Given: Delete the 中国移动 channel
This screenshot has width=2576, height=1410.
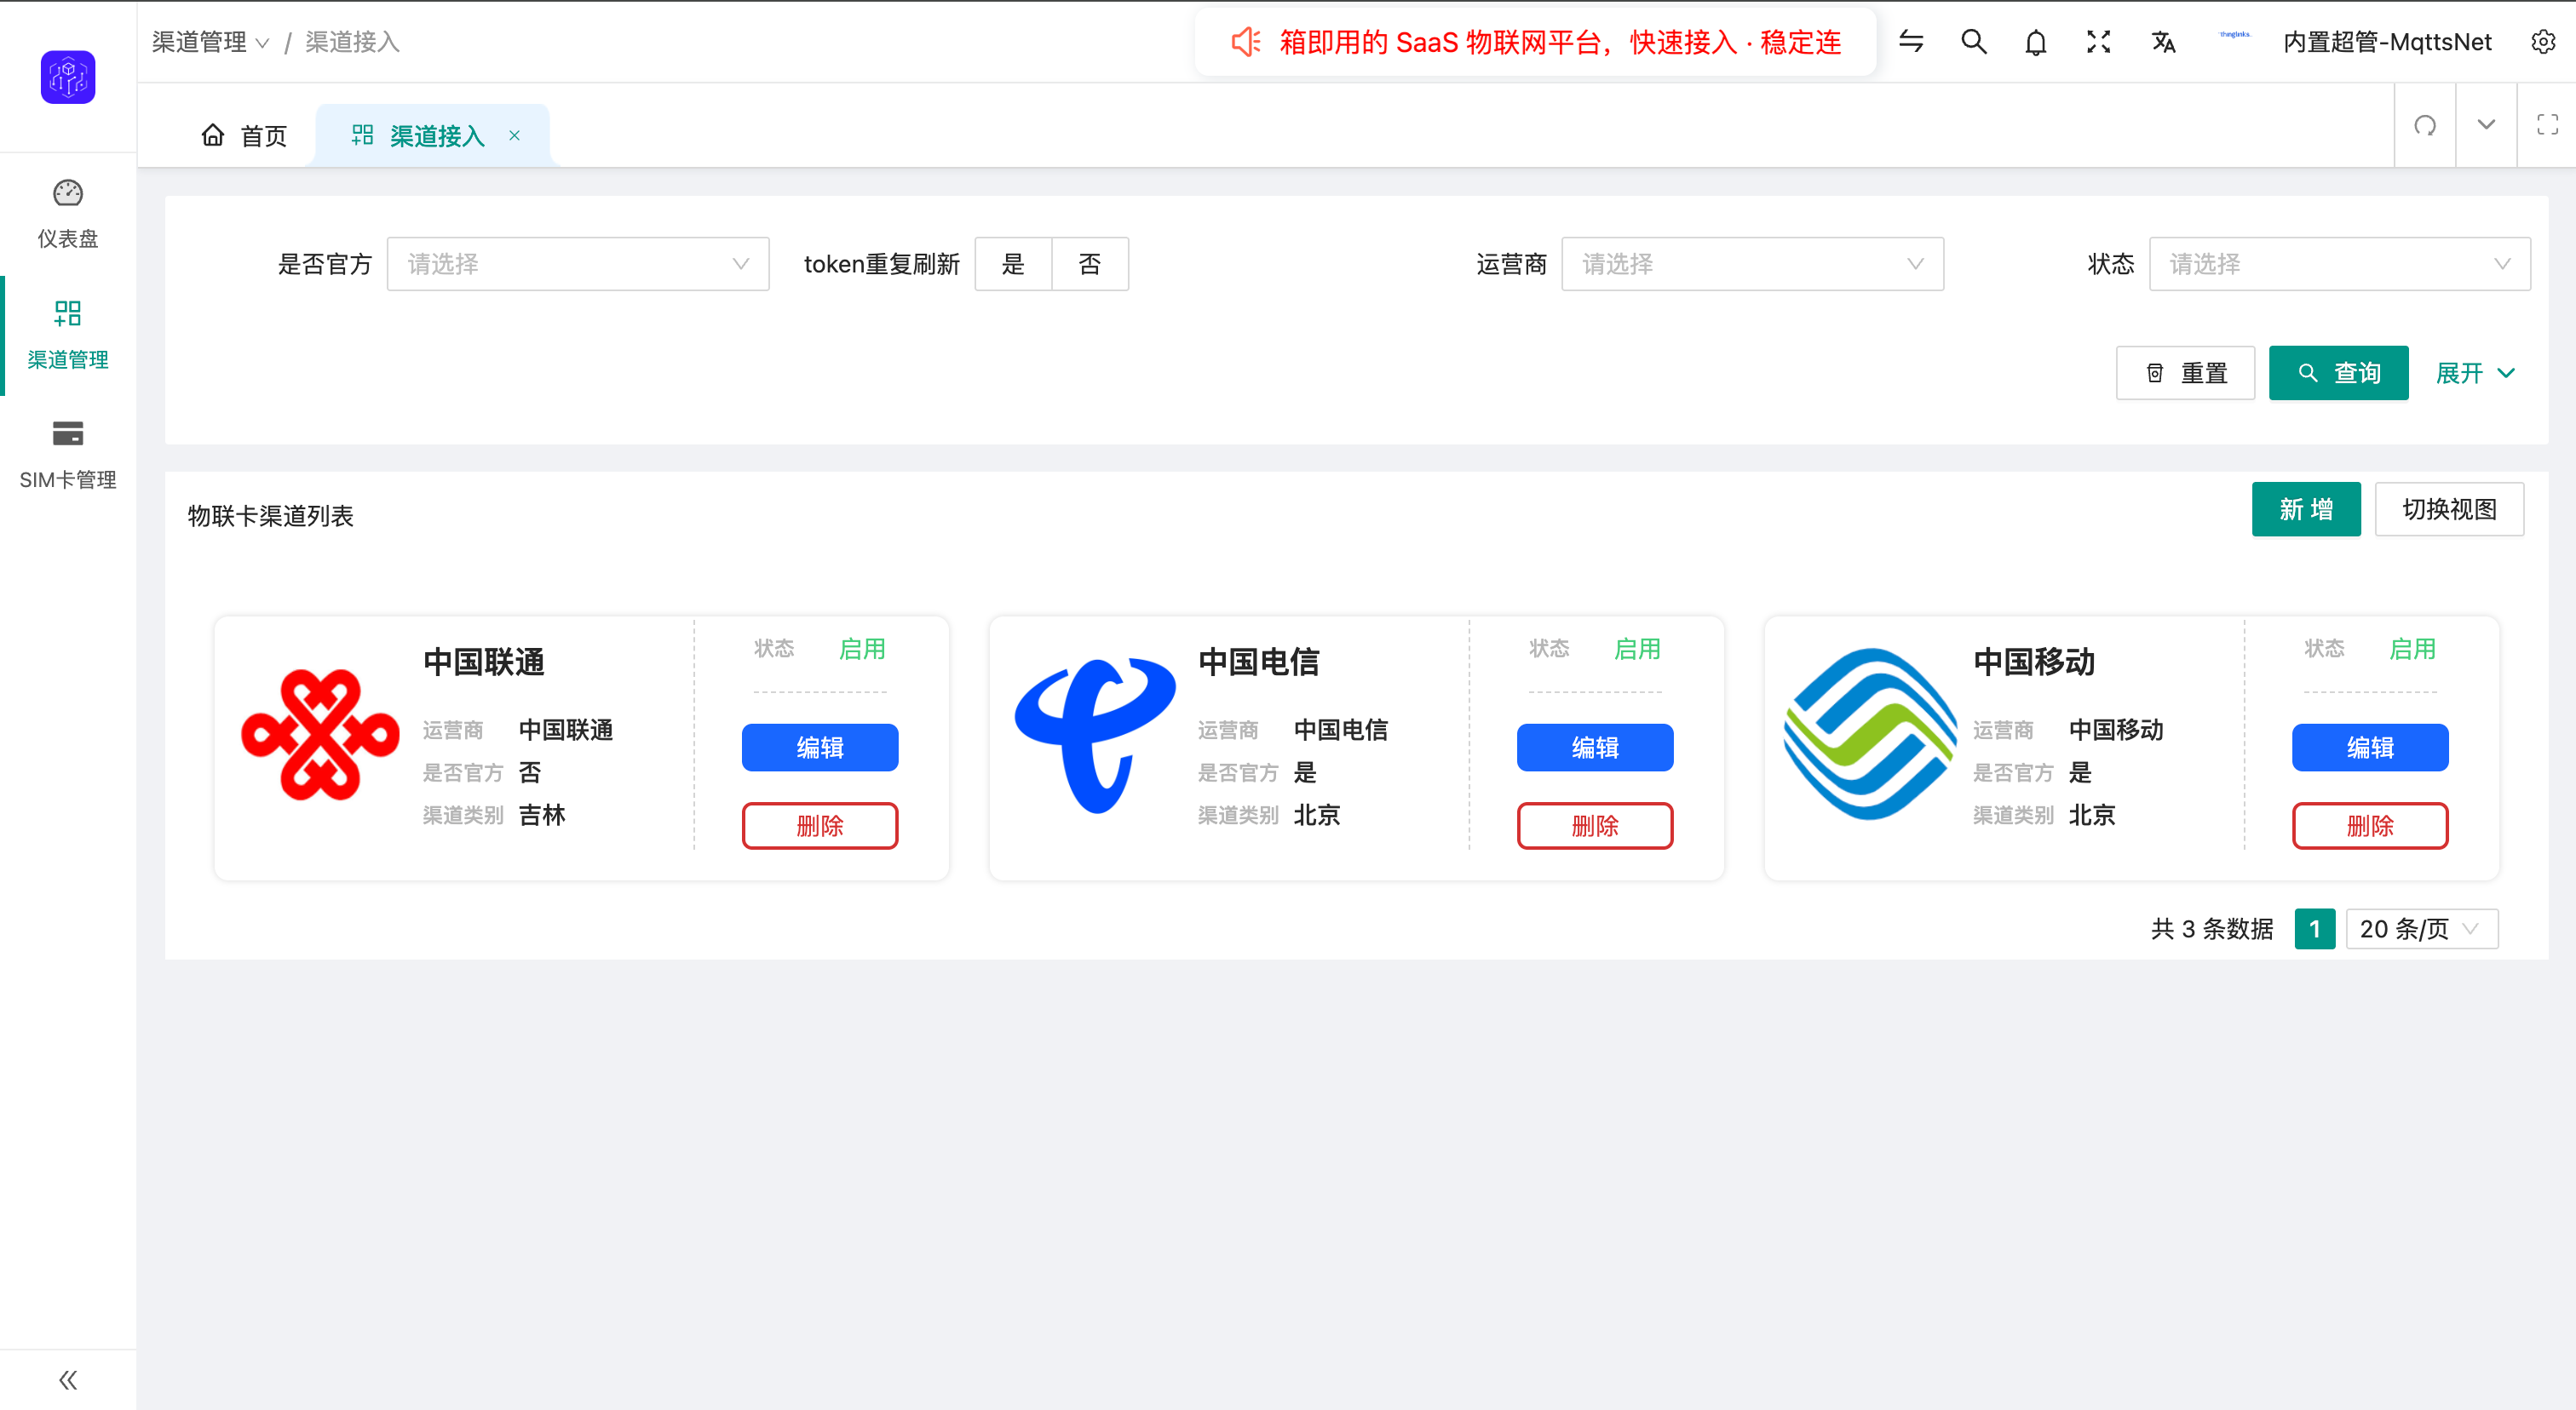Looking at the screenshot, I should pos(2370,825).
